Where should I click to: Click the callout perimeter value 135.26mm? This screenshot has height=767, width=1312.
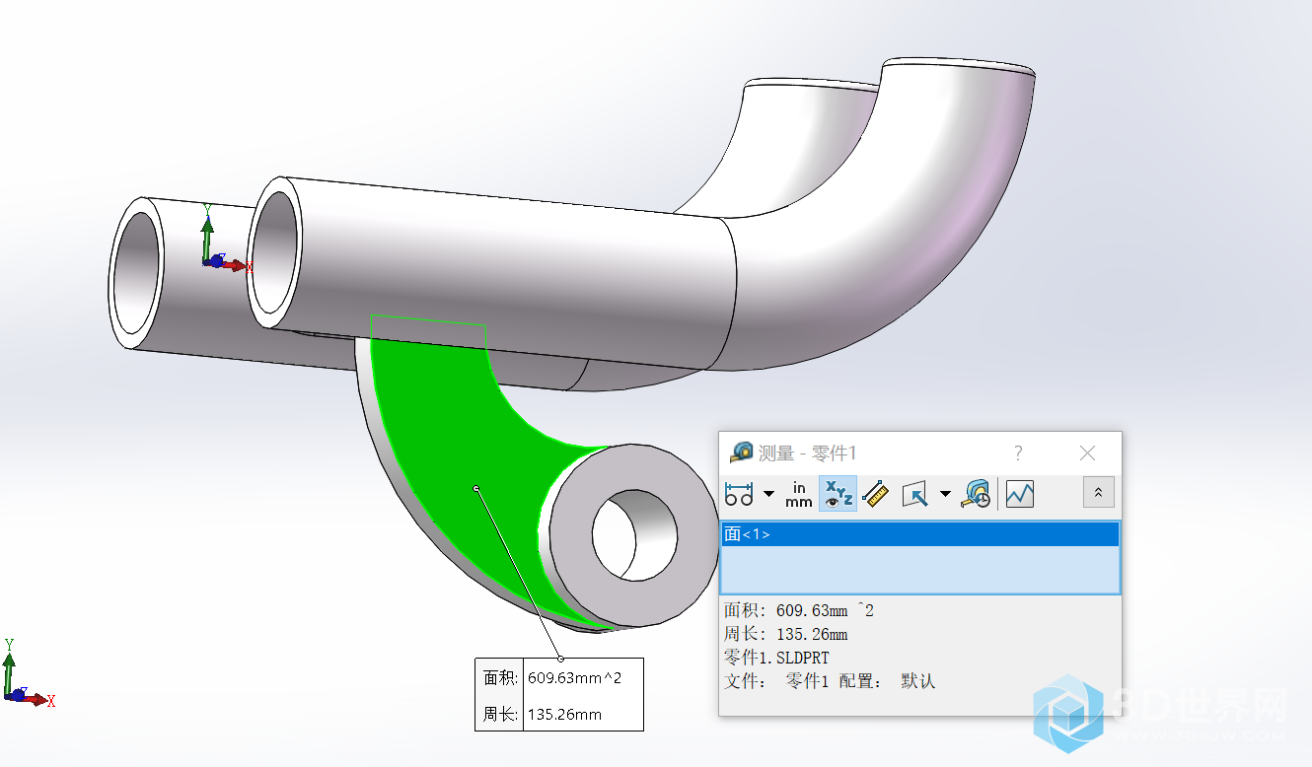pos(565,715)
